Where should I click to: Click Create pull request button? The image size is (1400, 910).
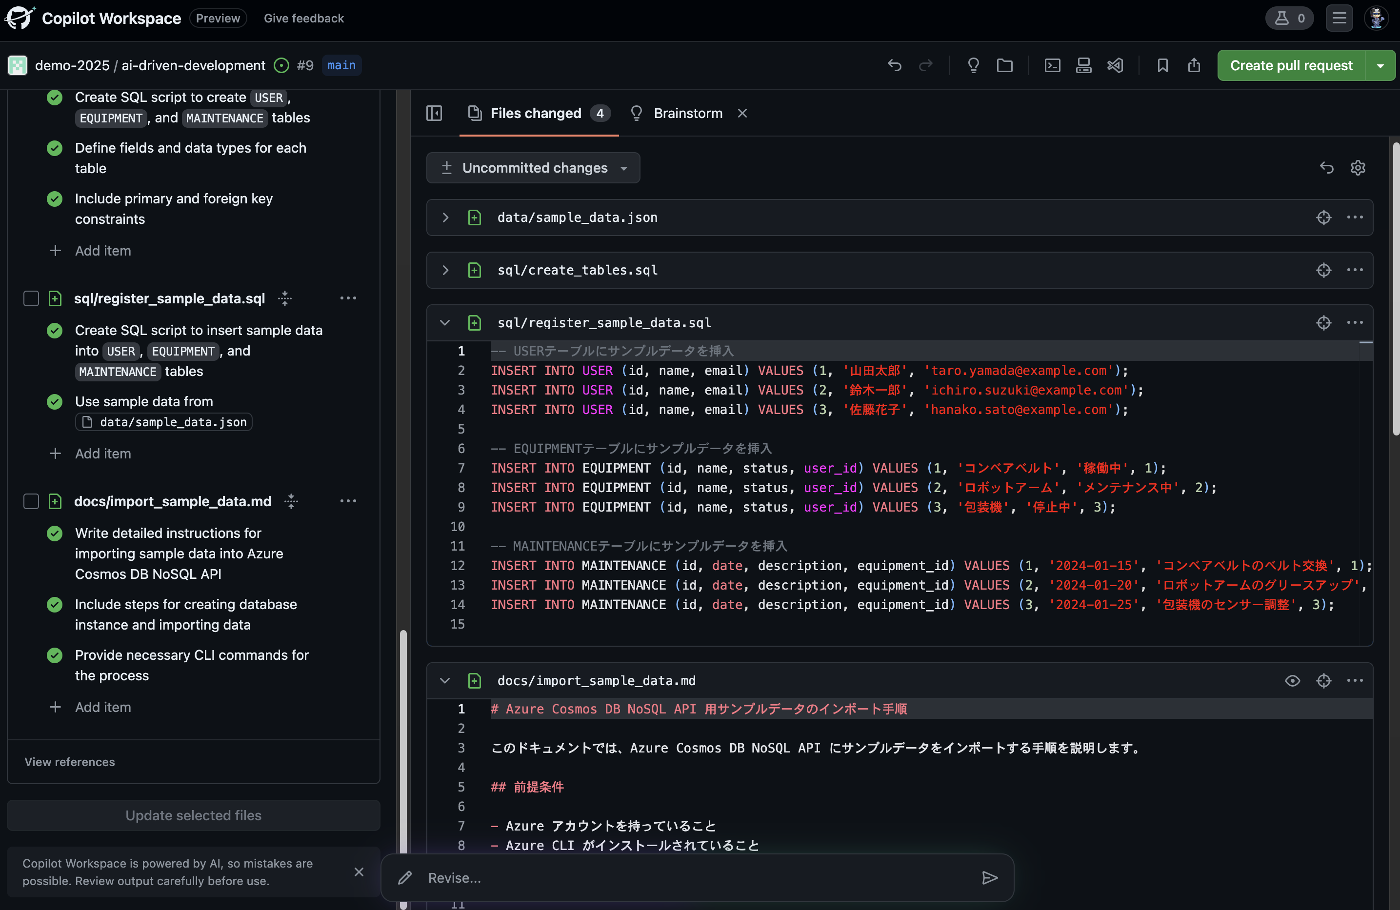point(1291,65)
